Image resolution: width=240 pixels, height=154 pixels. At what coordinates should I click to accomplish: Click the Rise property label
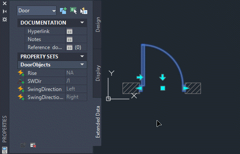click(x=32, y=73)
